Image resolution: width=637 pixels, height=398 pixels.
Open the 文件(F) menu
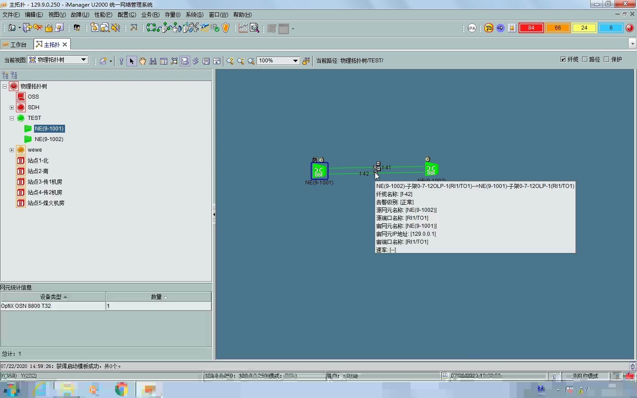(11, 15)
